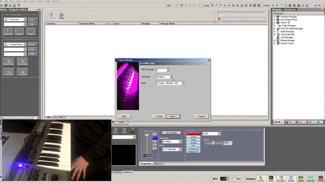The image size is (325, 183).
Task: Click next picture arrow in toolbar
Action: 277,6
